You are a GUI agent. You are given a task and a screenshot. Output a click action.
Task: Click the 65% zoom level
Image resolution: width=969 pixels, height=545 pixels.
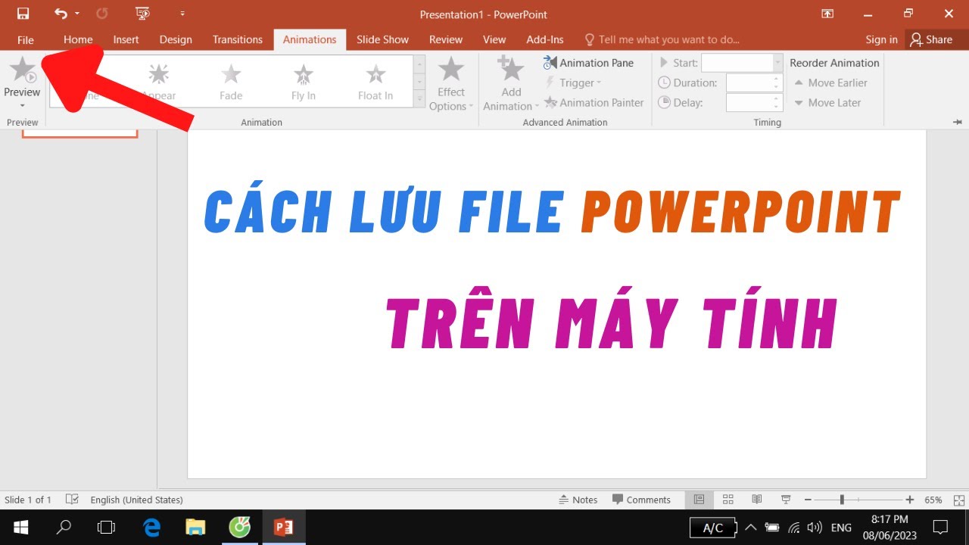point(933,500)
